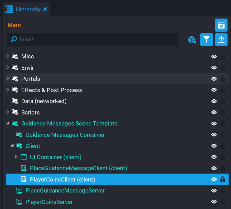Click the script icon of PlayerCoinsServer

tap(19, 202)
